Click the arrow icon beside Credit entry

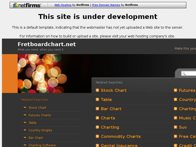pos(176,145)
